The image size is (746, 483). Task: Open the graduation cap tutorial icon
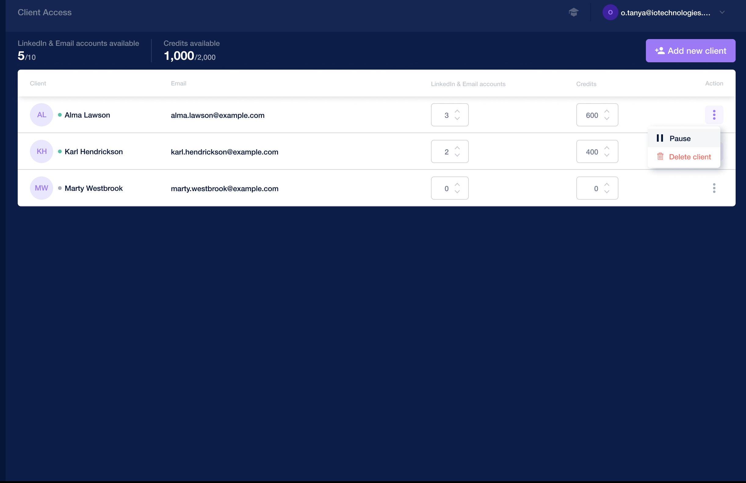click(573, 12)
